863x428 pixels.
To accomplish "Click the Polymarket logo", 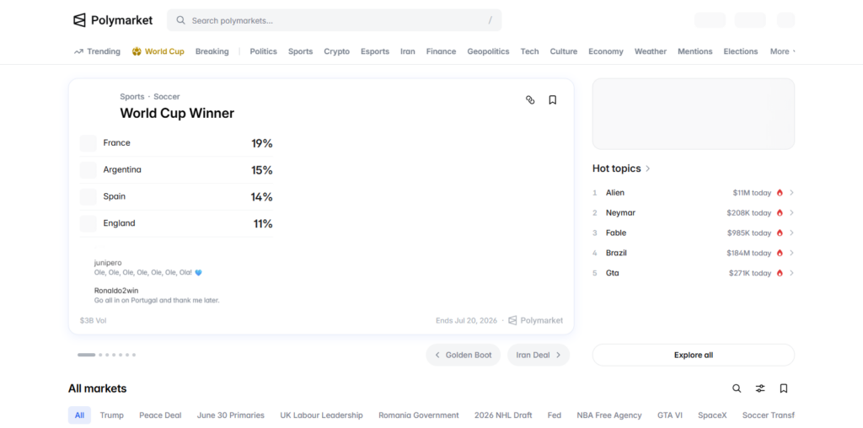I will pos(113,20).
